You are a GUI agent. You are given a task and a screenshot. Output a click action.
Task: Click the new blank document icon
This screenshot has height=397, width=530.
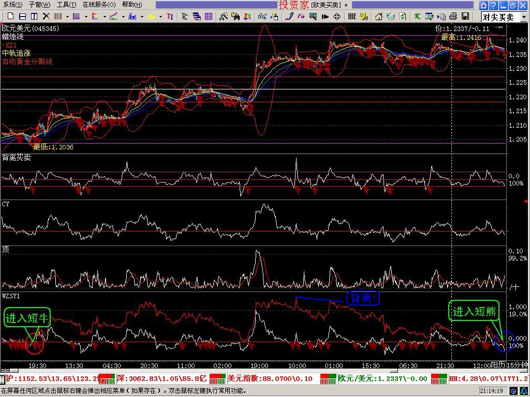[11, 16]
